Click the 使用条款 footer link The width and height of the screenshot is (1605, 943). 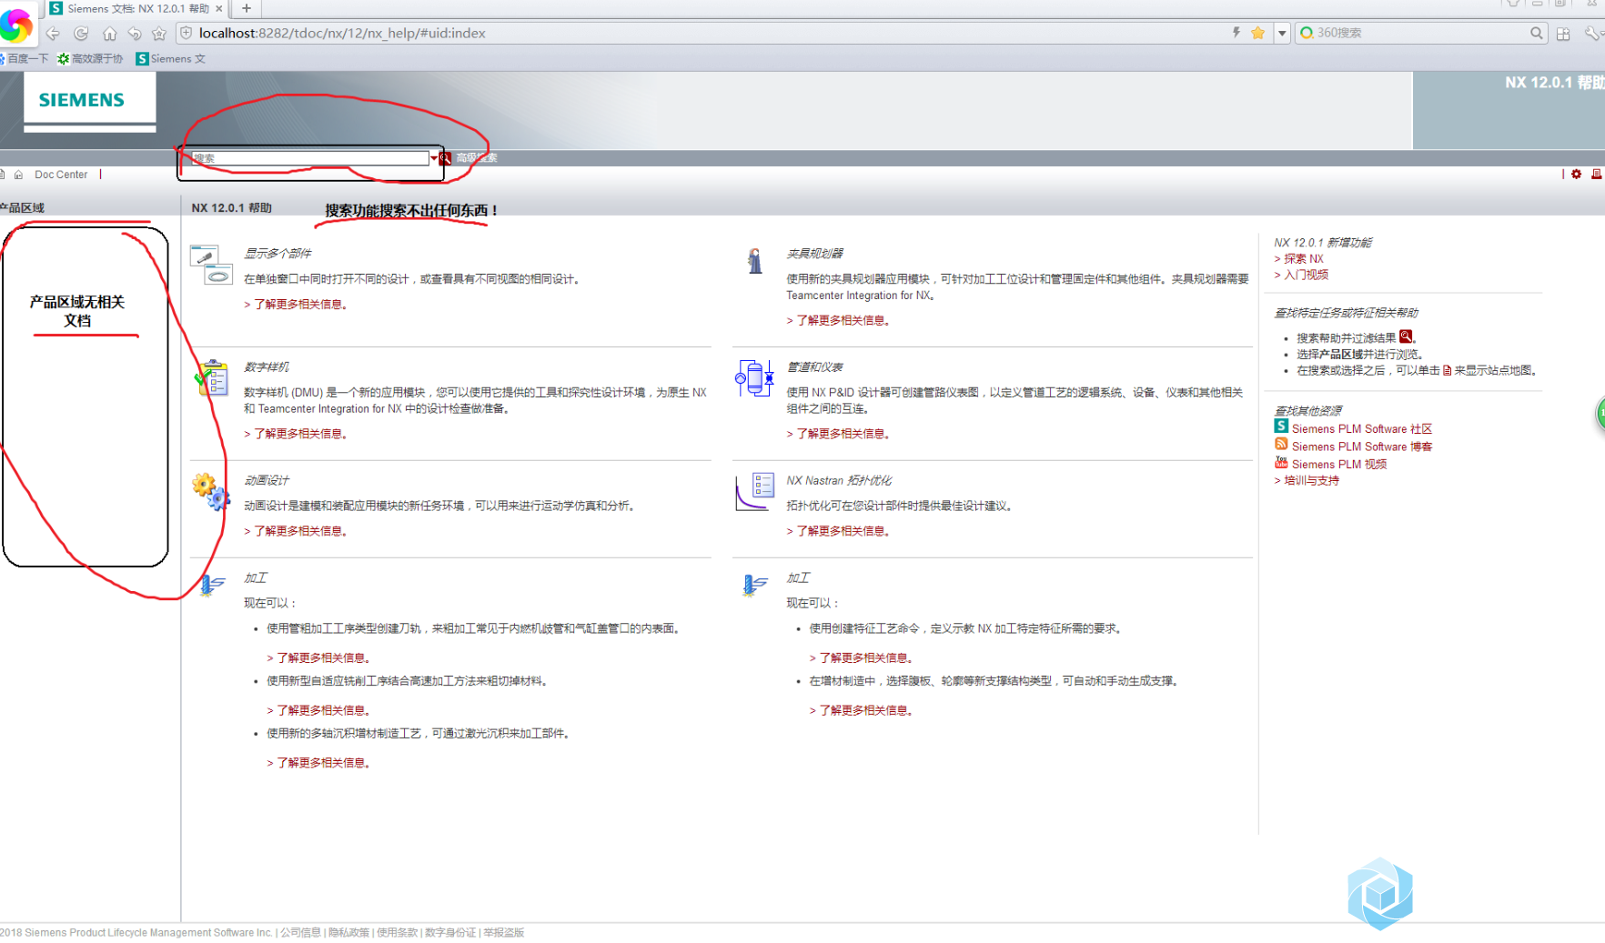pyautogui.click(x=397, y=932)
